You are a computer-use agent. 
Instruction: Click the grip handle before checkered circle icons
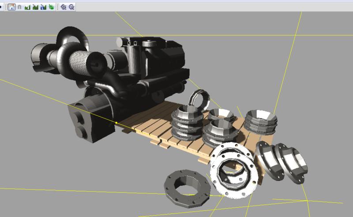click(x=58, y=7)
